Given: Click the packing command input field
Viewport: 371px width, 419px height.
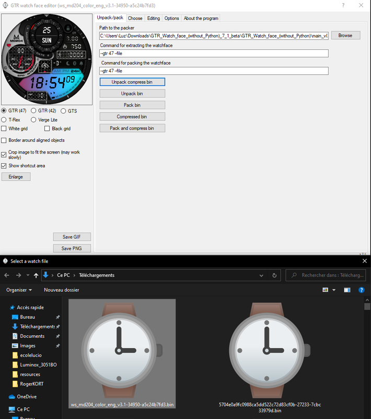Looking at the screenshot, I should click(214, 71).
